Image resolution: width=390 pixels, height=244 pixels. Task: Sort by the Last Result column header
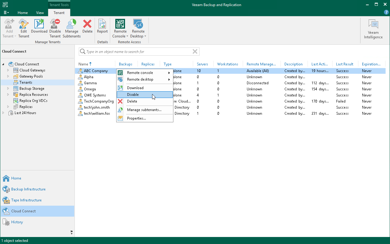coord(345,64)
